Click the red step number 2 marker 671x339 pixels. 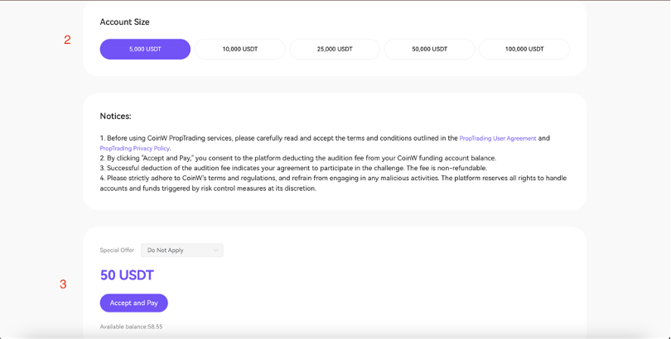(x=67, y=40)
